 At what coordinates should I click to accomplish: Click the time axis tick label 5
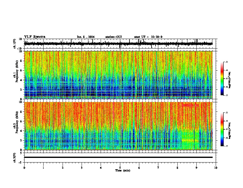pyautogui.click(x=120, y=168)
